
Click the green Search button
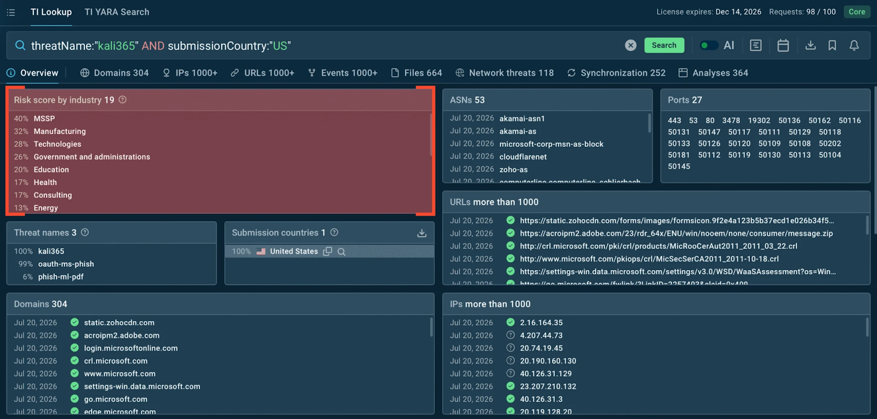point(664,45)
